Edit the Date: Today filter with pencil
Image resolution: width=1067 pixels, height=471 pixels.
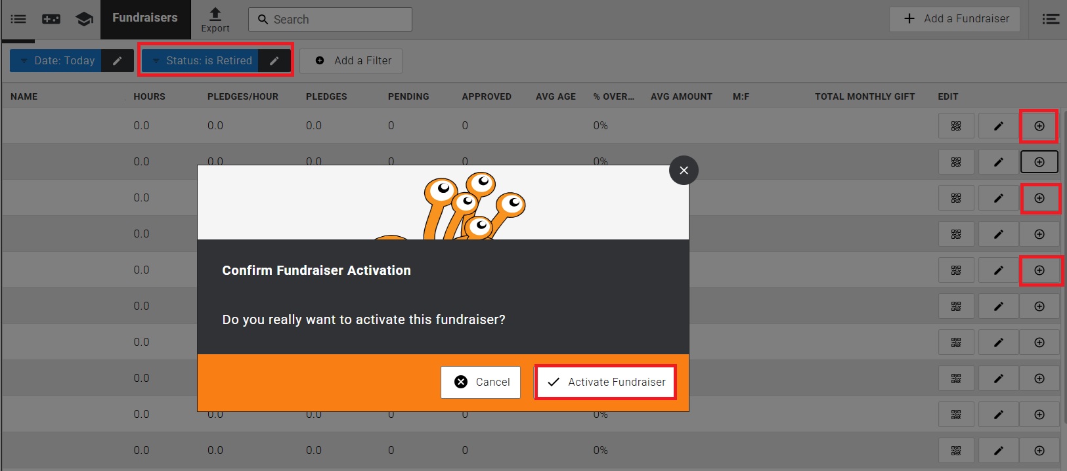118,60
